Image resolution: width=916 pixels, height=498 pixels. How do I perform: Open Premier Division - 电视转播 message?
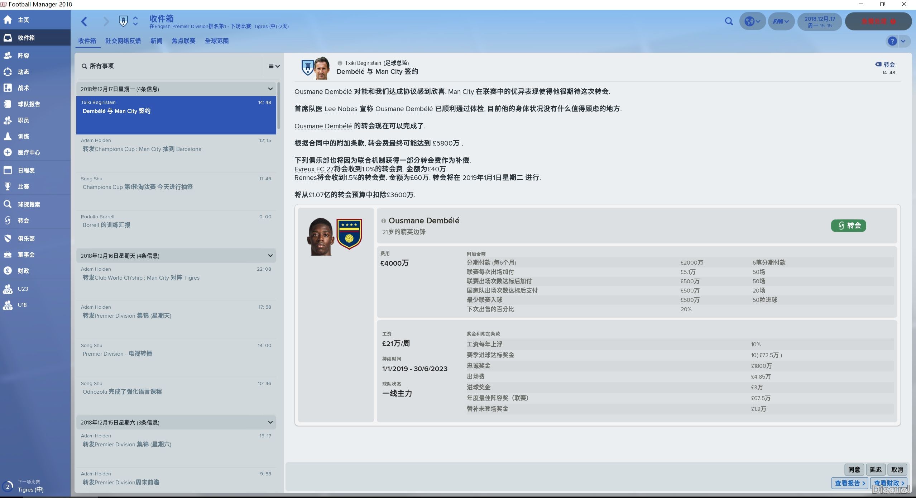(176, 358)
